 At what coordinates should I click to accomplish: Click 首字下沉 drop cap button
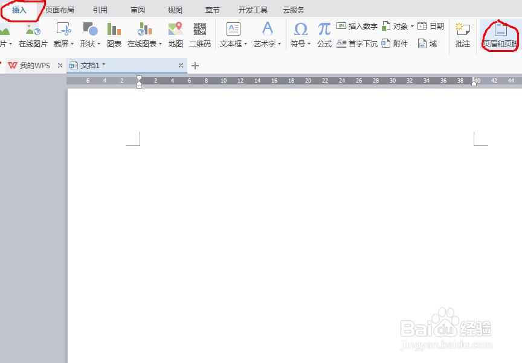click(x=357, y=43)
